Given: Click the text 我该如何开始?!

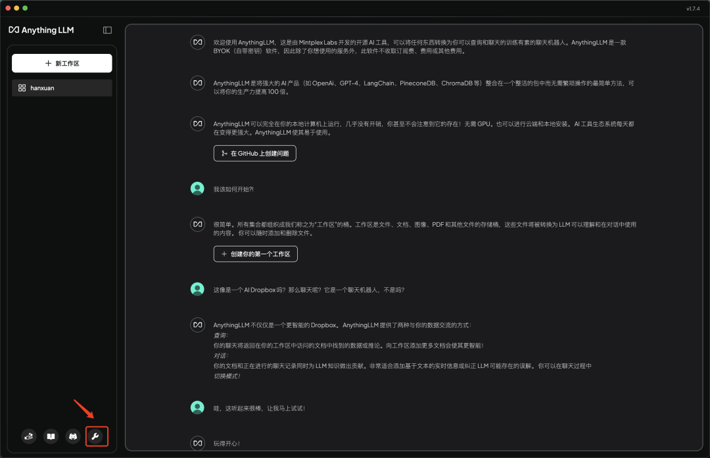Looking at the screenshot, I should pos(233,189).
